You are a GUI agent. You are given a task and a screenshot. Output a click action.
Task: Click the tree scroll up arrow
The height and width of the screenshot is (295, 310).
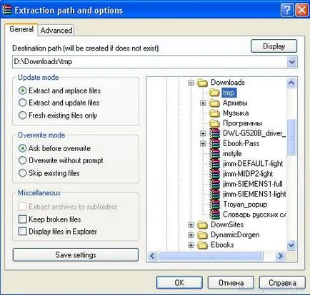pos(291,83)
